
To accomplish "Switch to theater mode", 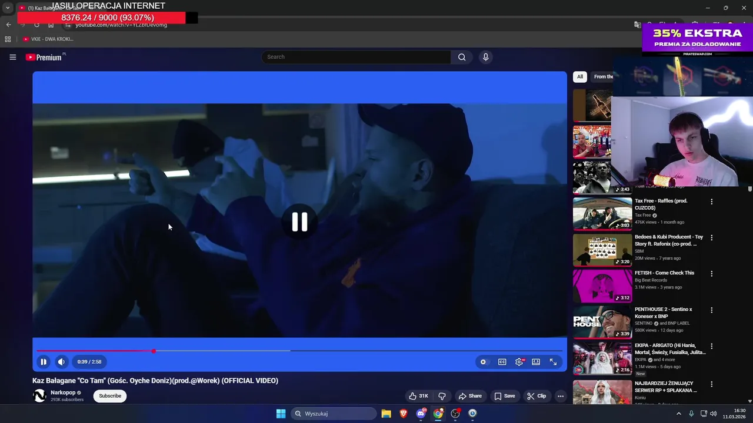I will [536, 362].
